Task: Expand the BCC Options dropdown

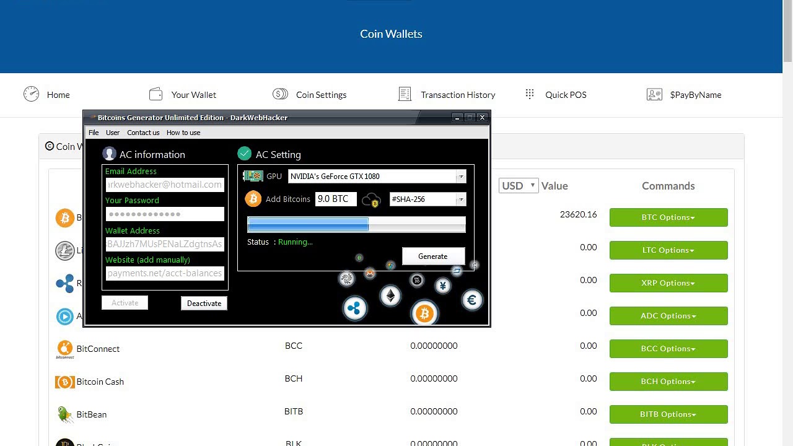Action: 668,349
